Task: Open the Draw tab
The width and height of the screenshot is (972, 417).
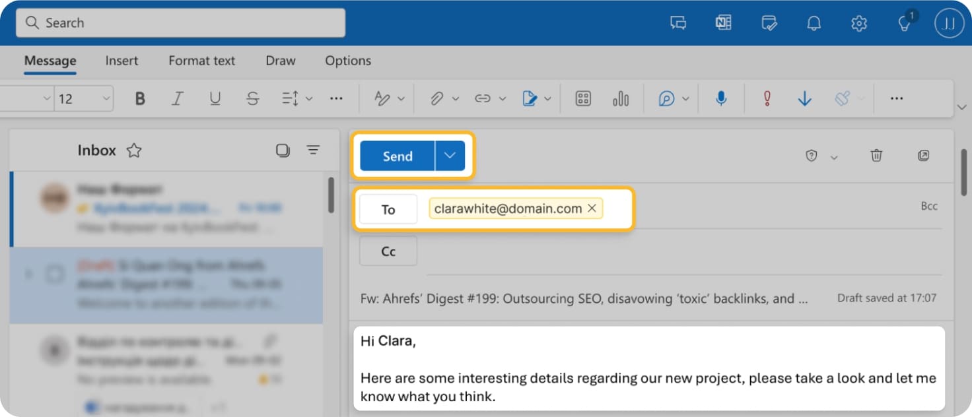Action: pyautogui.click(x=280, y=60)
